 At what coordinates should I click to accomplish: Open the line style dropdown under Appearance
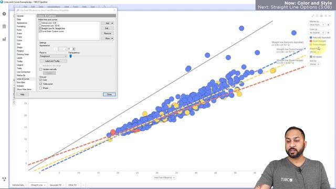click(x=62, y=49)
